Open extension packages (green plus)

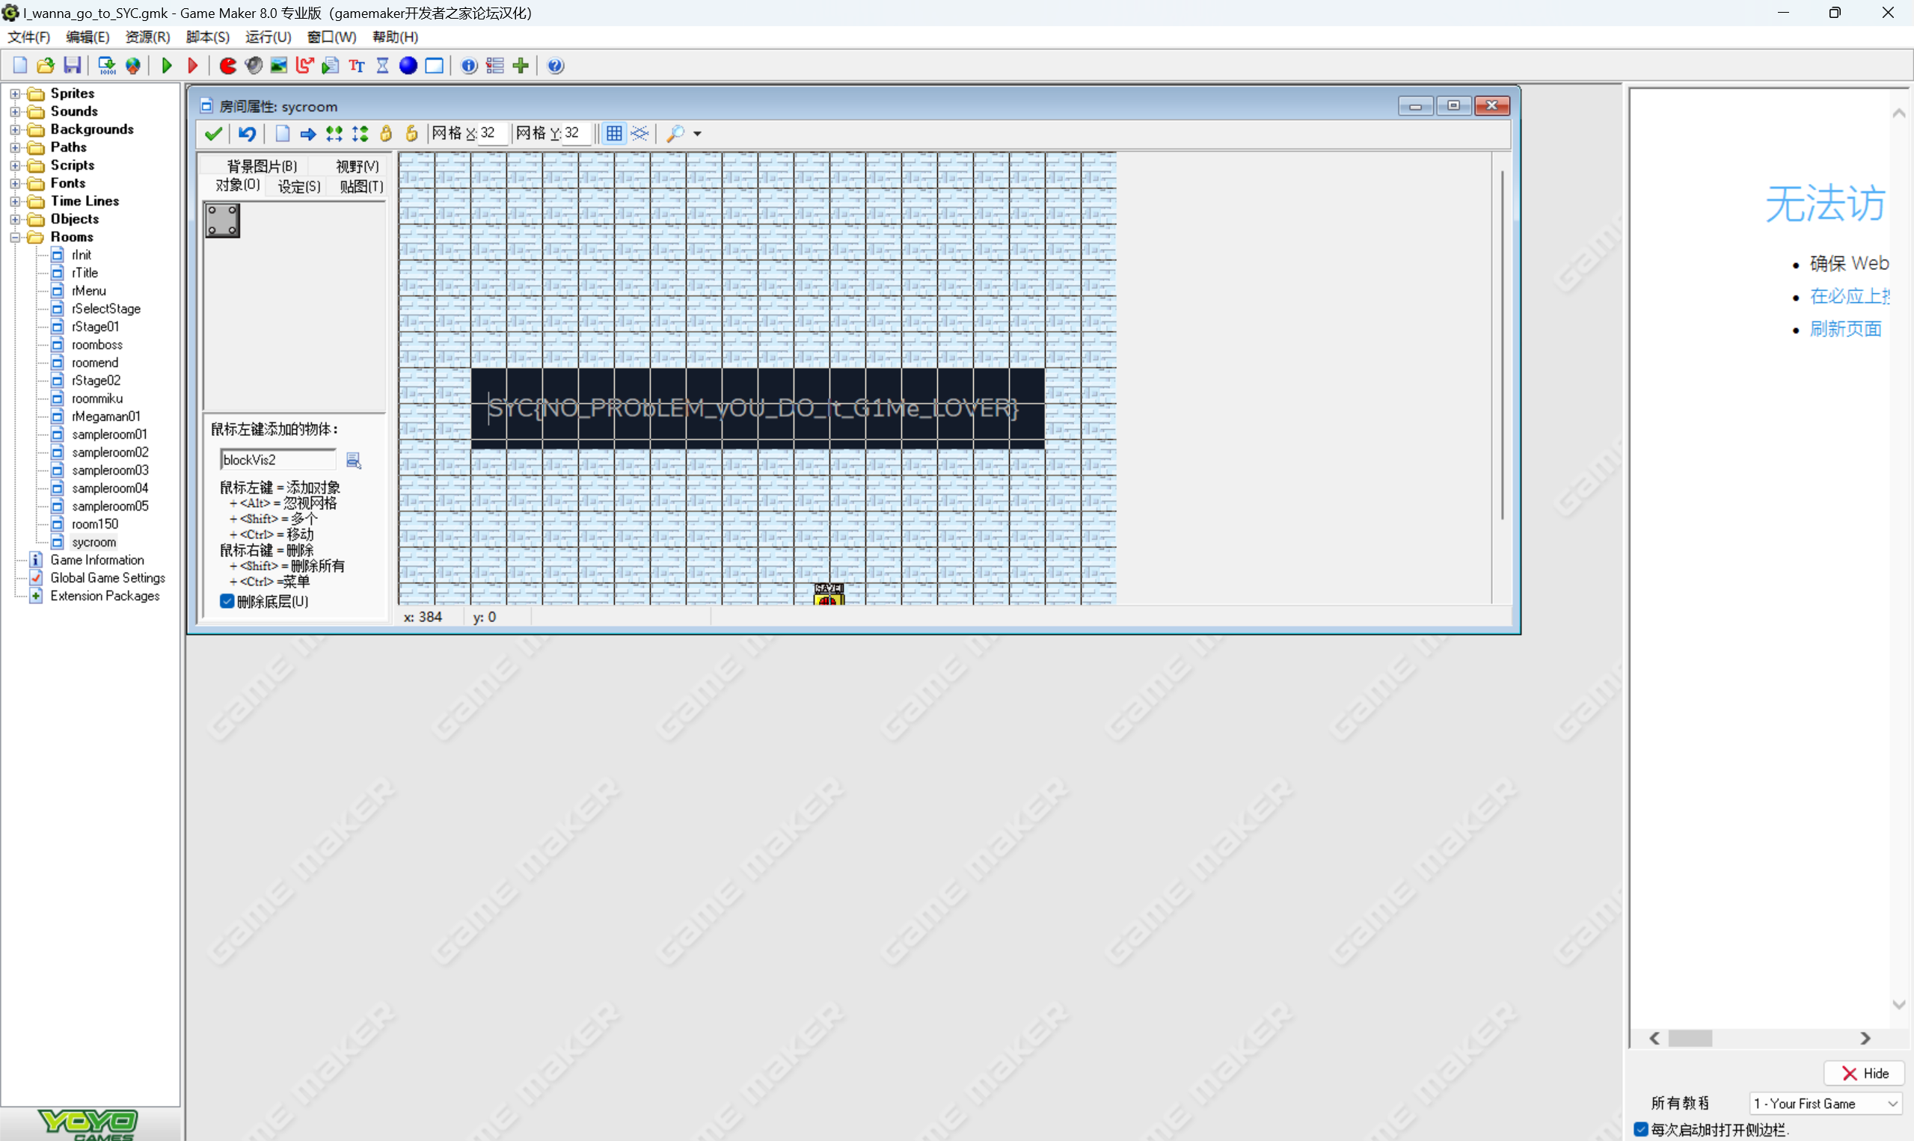[521, 66]
